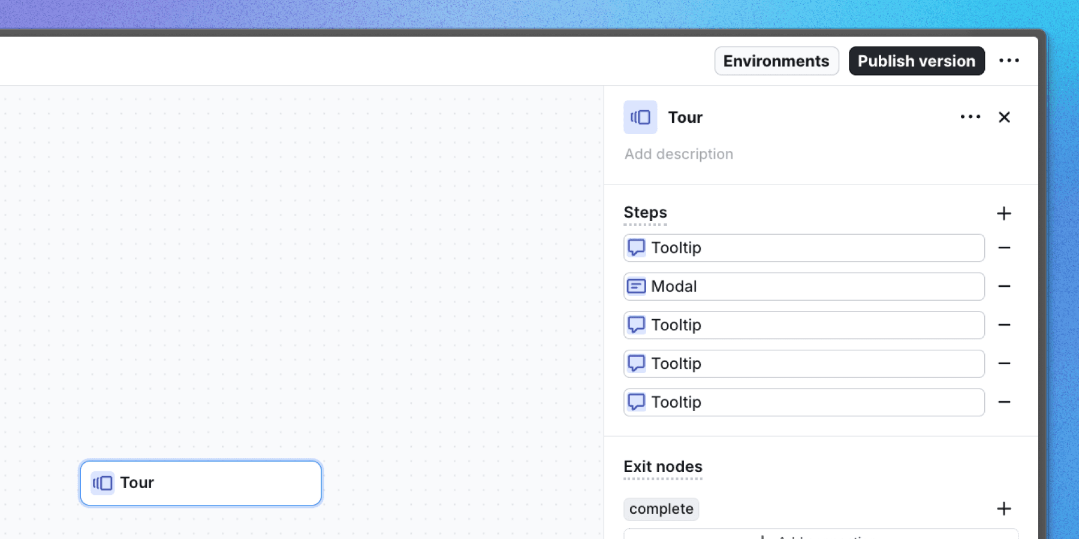Screen dimensions: 1079x539
Task: Click the Tour icon in the panel header
Action: coord(640,117)
